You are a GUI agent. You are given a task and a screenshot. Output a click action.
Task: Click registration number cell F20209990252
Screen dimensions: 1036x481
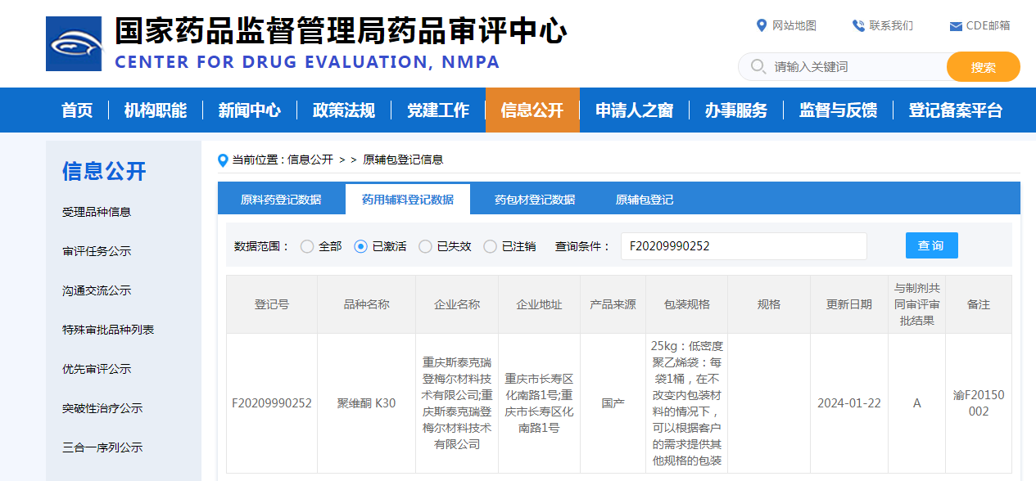(272, 403)
